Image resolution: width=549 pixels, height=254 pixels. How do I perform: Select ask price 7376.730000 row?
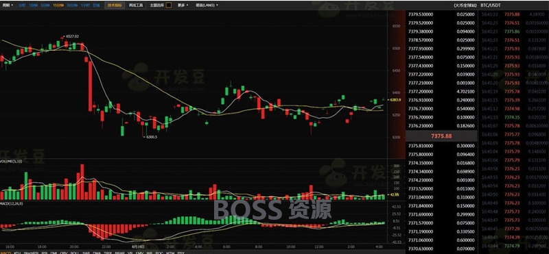(x=441, y=109)
